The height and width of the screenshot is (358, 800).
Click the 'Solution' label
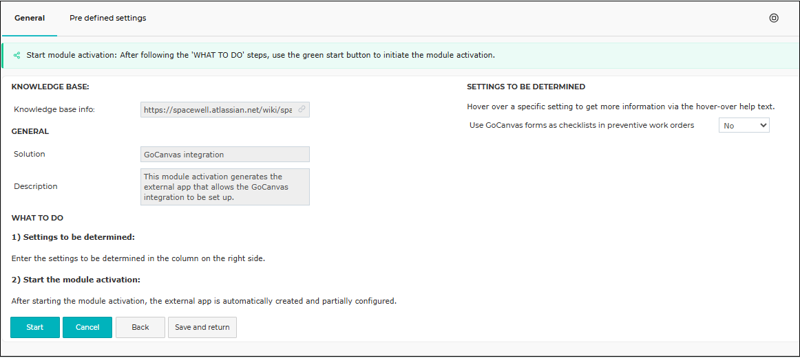click(x=29, y=154)
